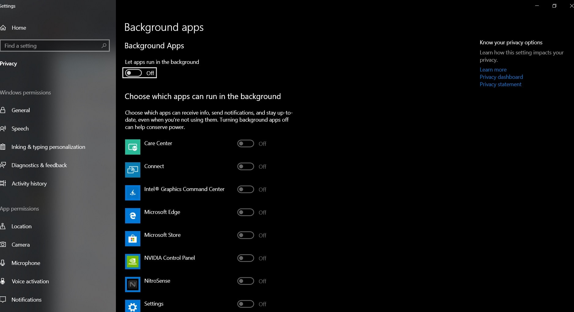The image size is (574, 312).
Task: Click the Camera icon in sidebar
Action: point(3,244)
